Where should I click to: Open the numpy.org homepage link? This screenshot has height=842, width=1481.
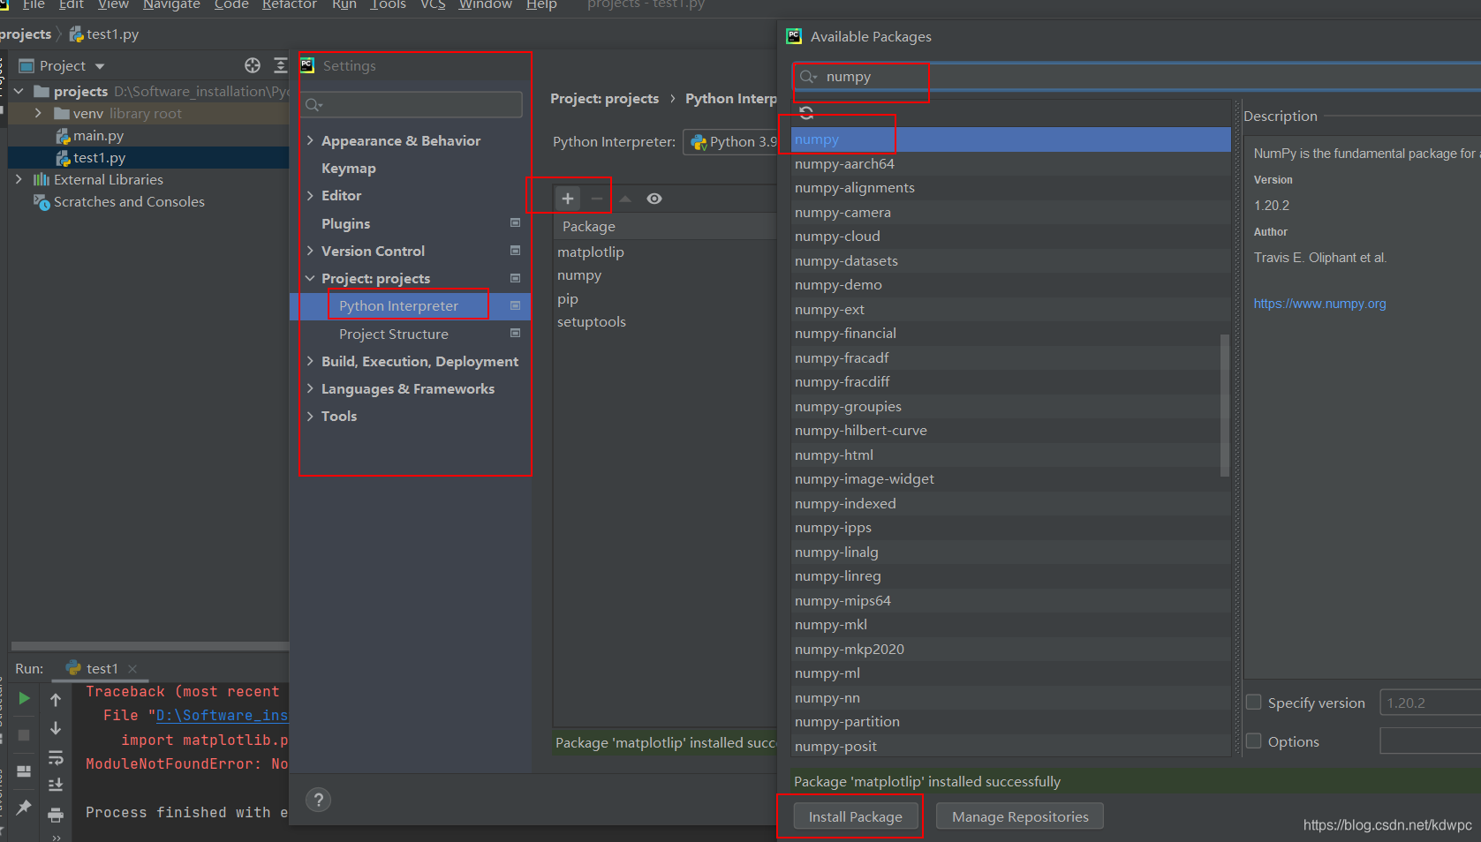pyautogui.click(x=1319, y=304)
